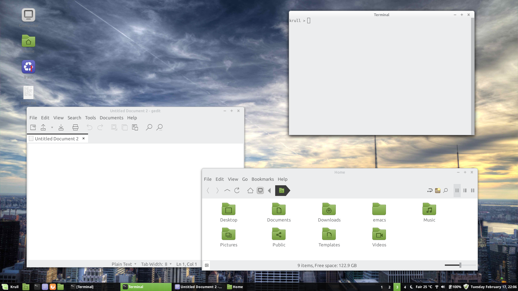518x291 pixels.
Task: Adjust the icon zoom slider in Nemo
Action: coord(460,265)
